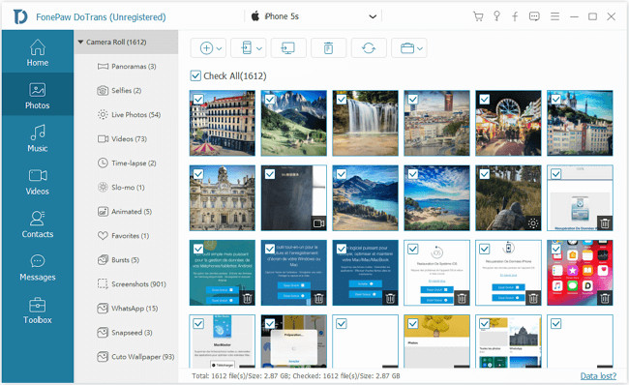Screen dimensions: 629x385
Task: Delete the red iPhone home screen screenshot
Action: click(605, 298)
